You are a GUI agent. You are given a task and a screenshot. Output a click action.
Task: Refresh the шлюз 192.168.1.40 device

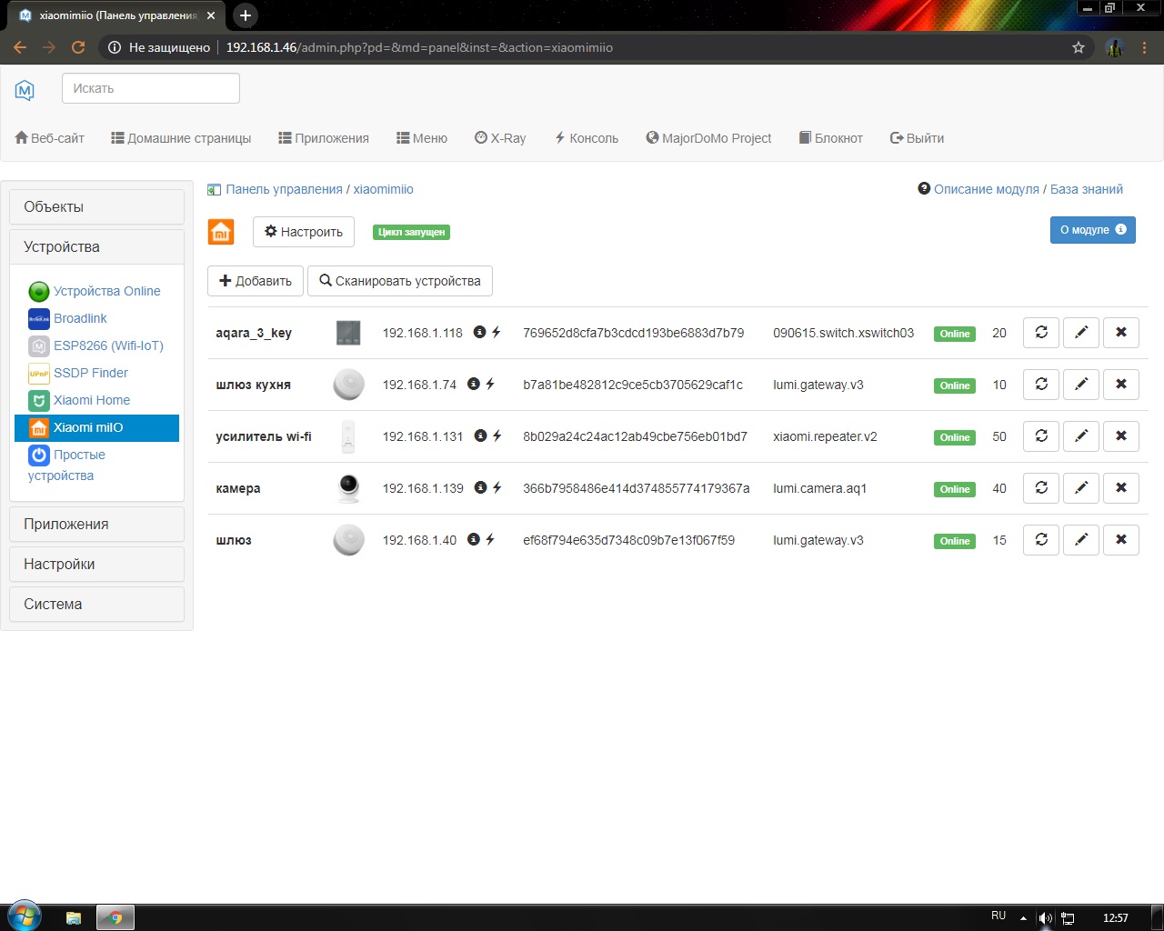pos(1041,540)
